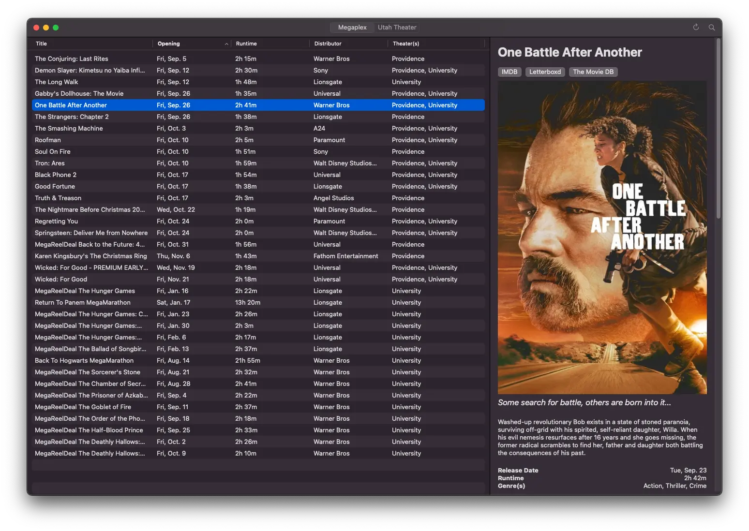The height and width of the screenshot is (531, 749).
Task: Switch to the Megaplex tab
Action: pyautogui.click(x=352, y=27)
